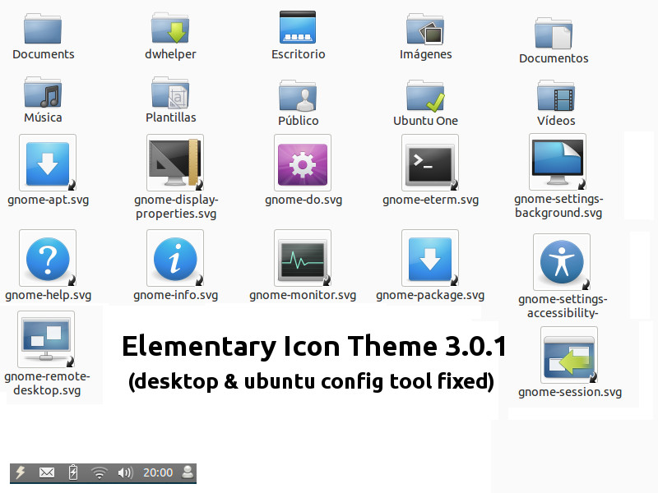Click the gnome-session.svg green arrow icon
The height and width of the screenshot is (493, 658).
(569, 357)
